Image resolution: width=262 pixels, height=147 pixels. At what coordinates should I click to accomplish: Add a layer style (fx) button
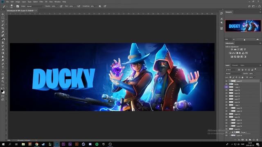239,140
